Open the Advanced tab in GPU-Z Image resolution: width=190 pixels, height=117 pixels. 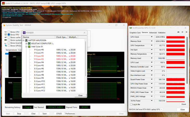(153, 33)
